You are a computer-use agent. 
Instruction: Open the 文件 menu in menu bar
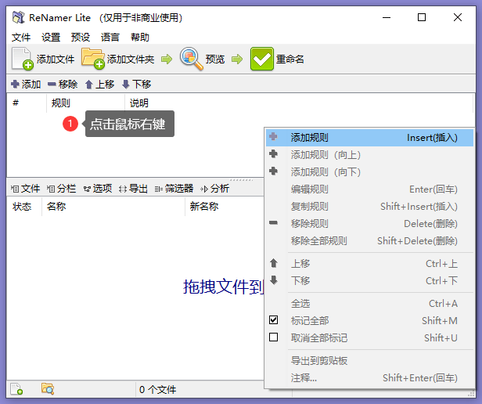click(x=21, y=38)
